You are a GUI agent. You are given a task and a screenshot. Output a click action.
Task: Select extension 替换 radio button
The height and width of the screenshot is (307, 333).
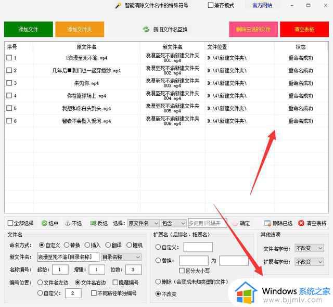(158, 261)
